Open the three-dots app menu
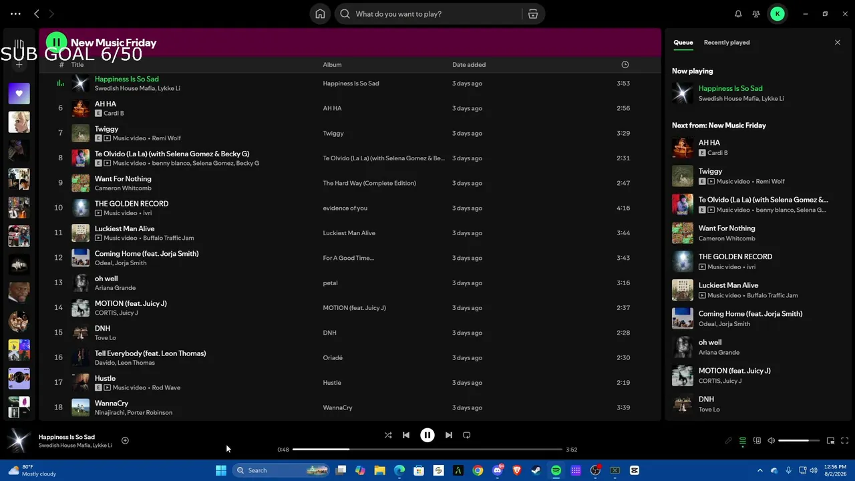Viewport: 855px width, 481px height. click(15, 14)
